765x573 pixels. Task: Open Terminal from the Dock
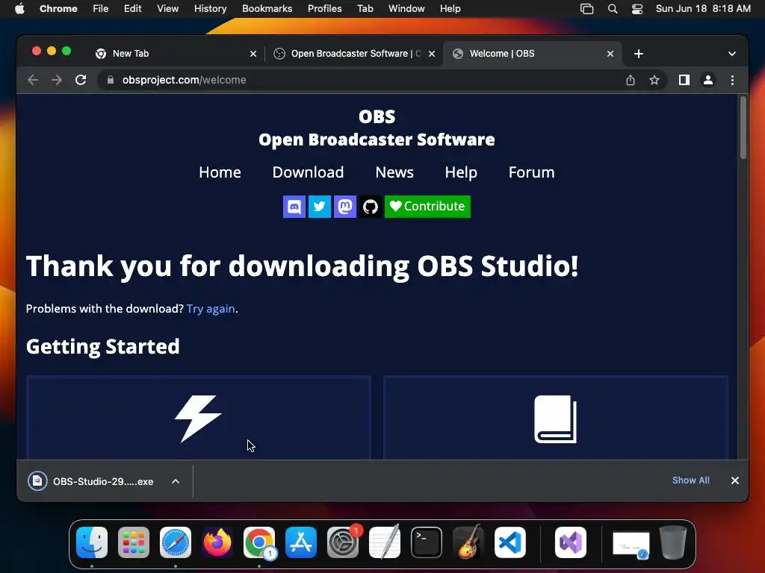427,542
